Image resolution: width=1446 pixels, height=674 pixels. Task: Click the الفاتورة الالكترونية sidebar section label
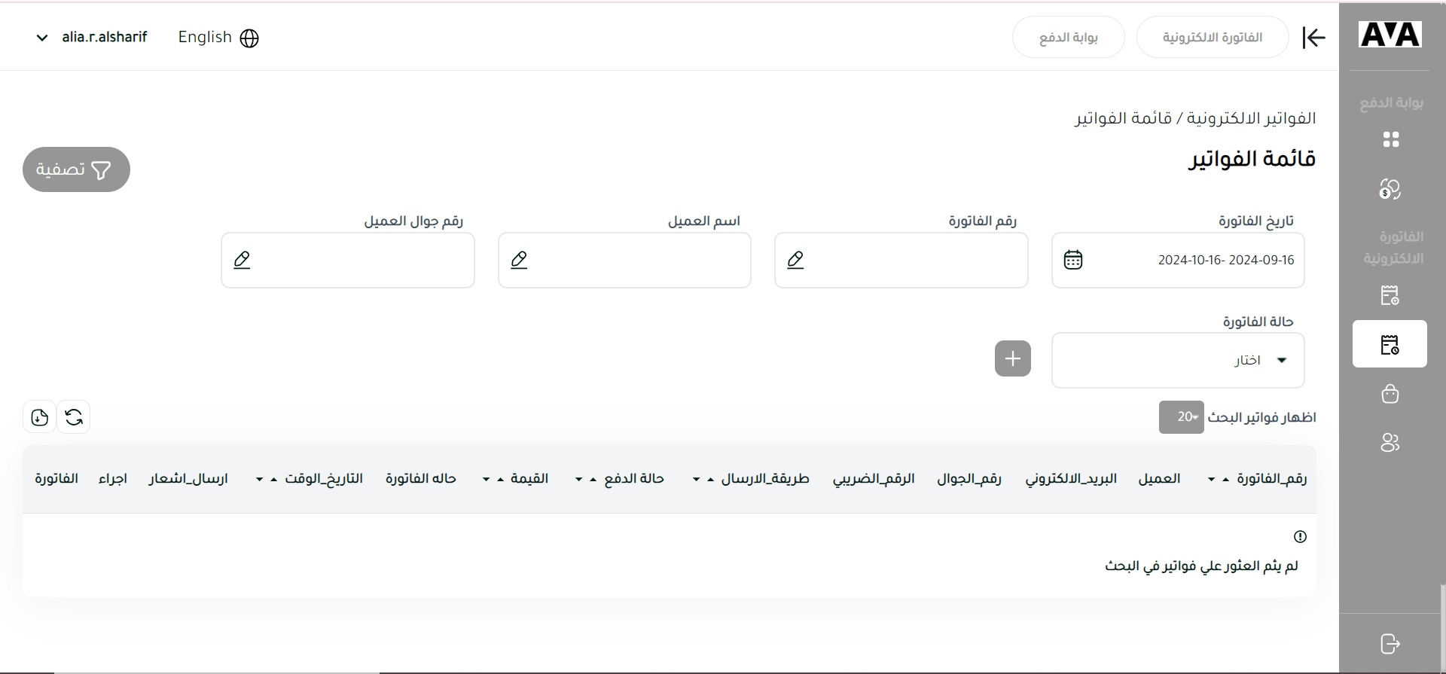pos(1393,248)
